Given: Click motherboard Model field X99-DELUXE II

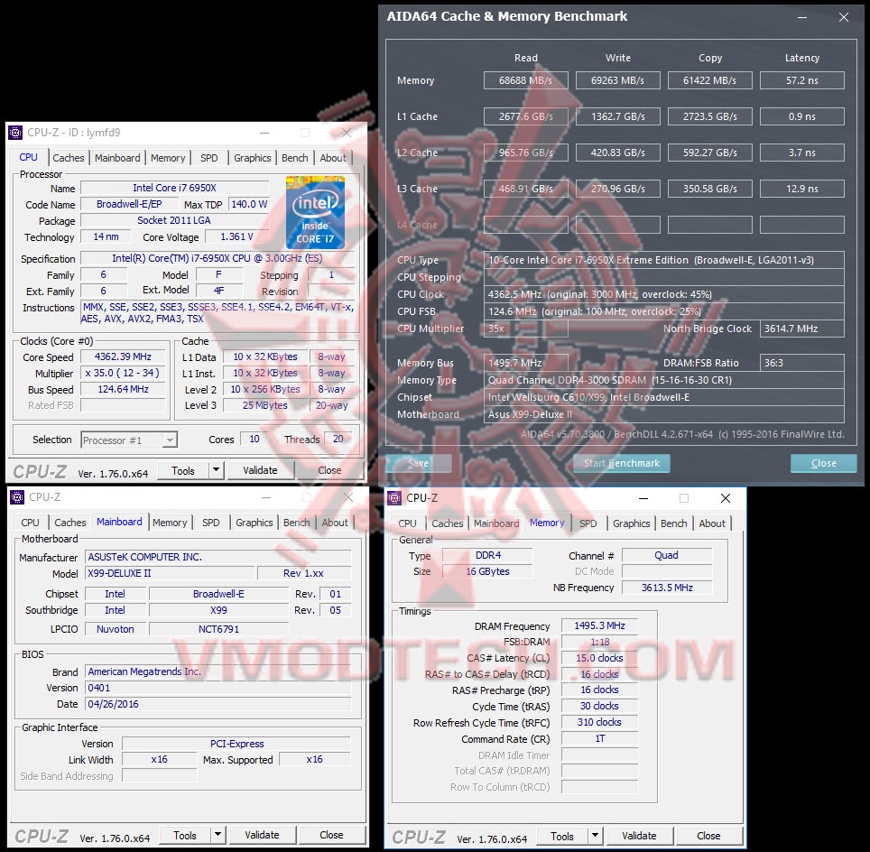Looking at the screenshot, I should coord(171,573).
